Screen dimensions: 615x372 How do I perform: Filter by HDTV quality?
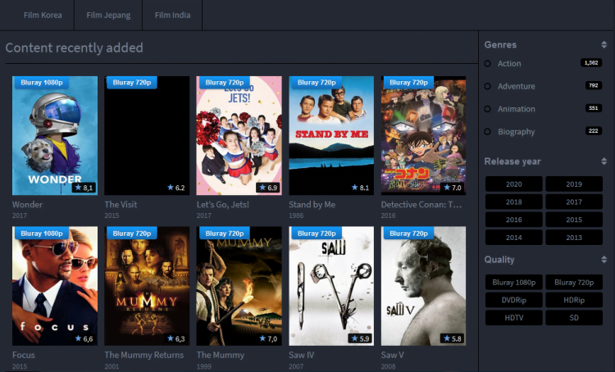tap(514, 318)
